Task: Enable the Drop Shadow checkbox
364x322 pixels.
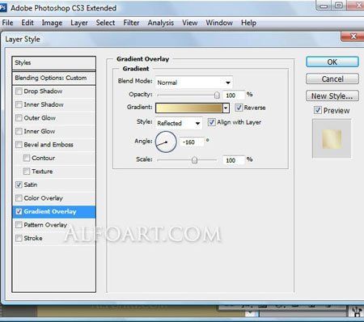Action: [19, 91]
